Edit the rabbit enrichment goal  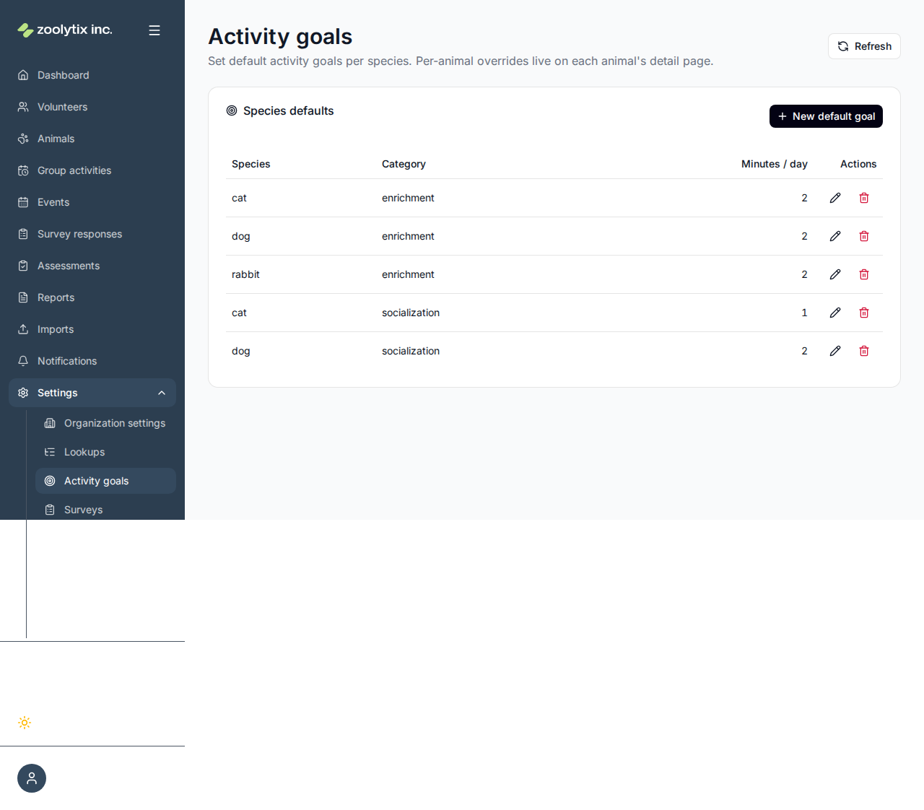(x=835, y=274)
